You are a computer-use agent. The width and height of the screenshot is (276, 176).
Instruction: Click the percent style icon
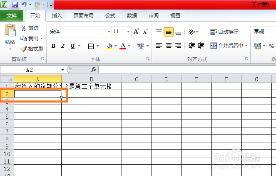(x=271, y=46)
